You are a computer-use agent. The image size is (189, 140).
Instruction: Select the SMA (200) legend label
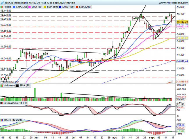[x=85, y=7]
